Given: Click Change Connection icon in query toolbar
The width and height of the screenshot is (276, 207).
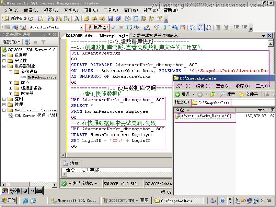Looking at the screenshot, I should point(23,27).
